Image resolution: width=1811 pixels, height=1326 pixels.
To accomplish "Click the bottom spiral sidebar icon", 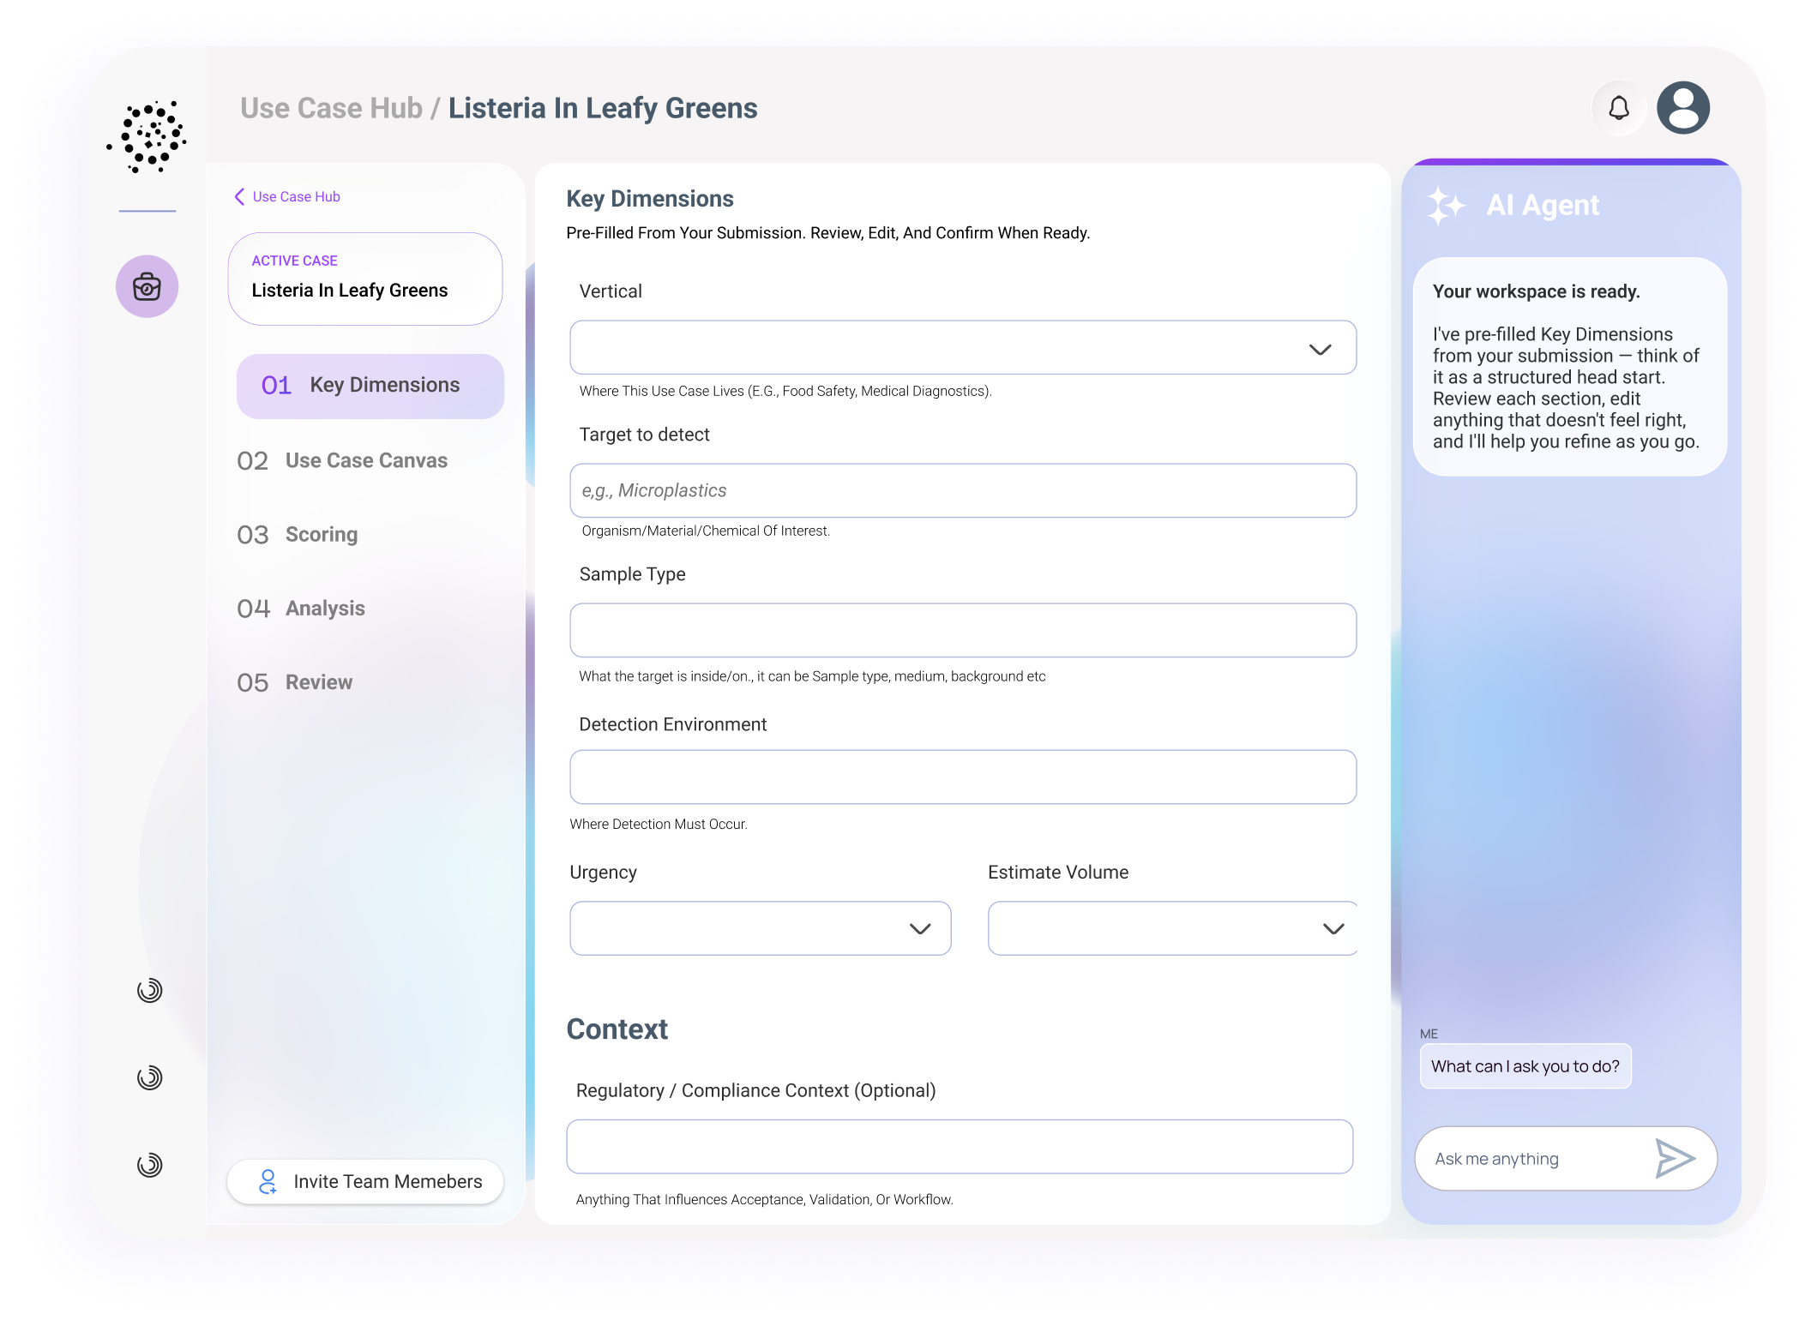I will pos(149,1165).
